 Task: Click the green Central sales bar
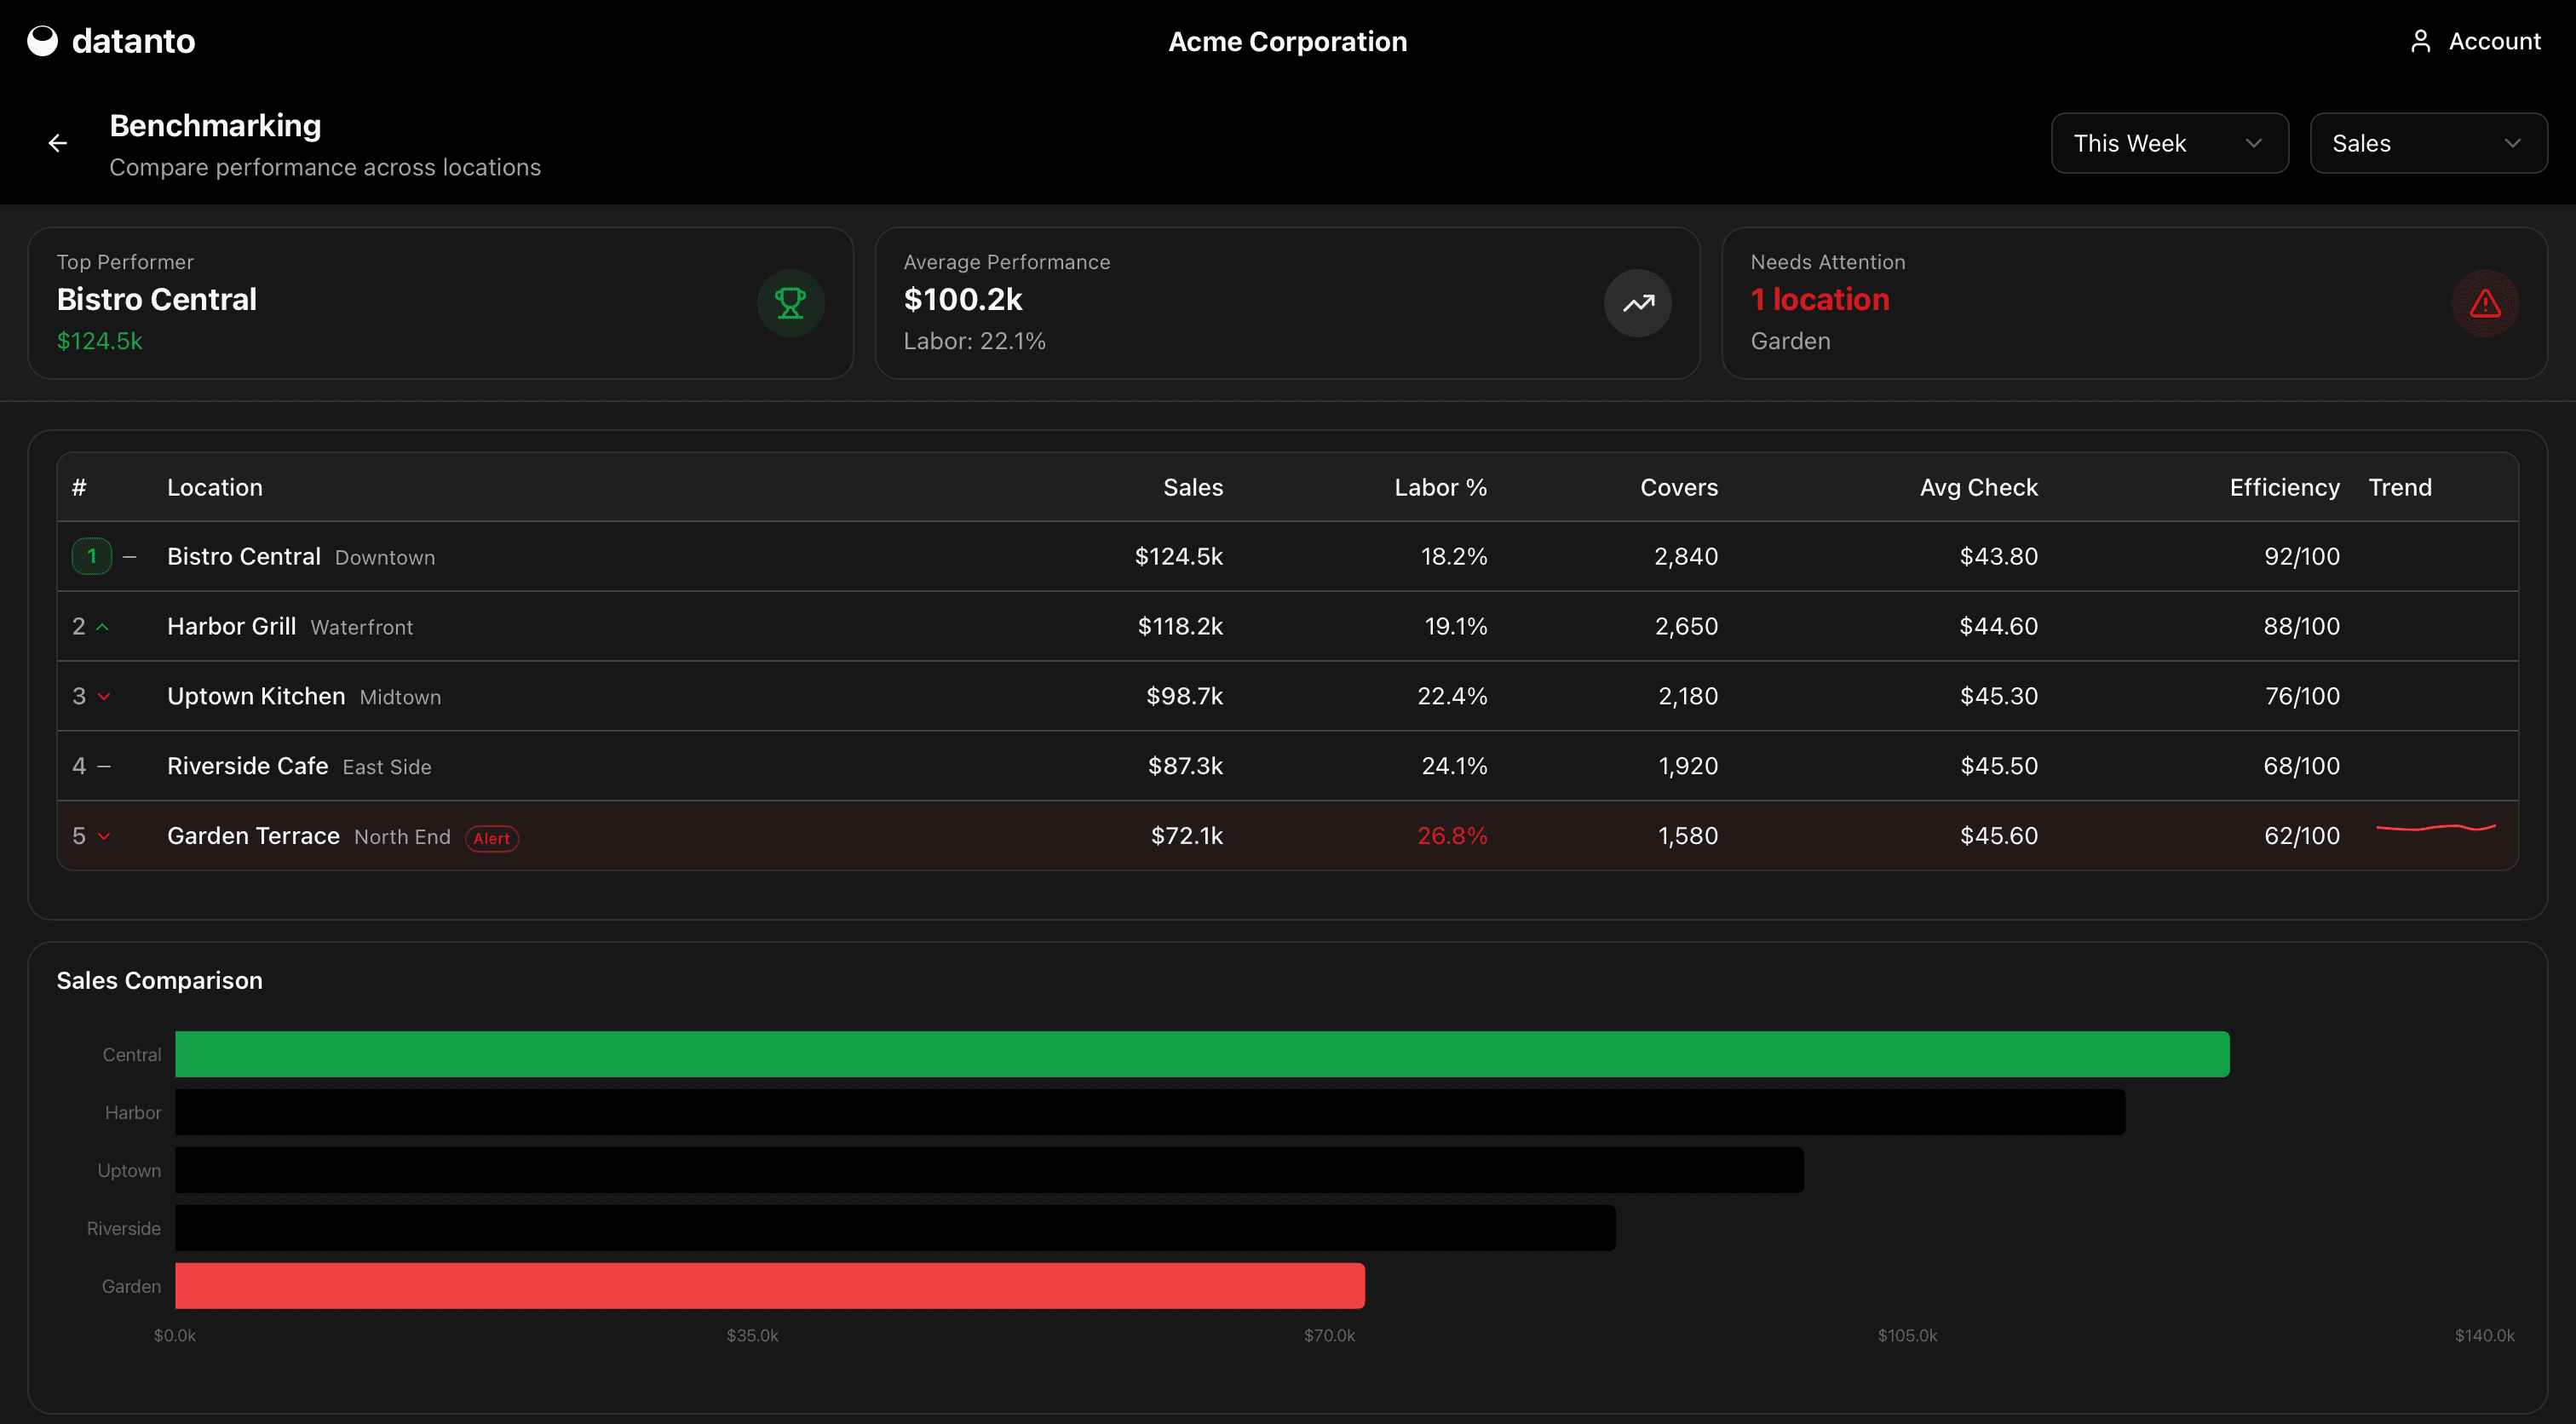point(1200,1054)
